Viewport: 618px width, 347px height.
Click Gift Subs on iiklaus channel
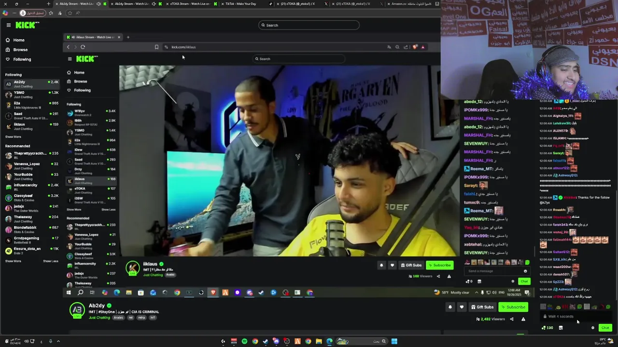[411, 265]
